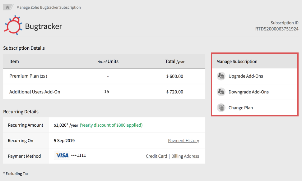Open the Billing Address link
The height and width of the screenshot is (181, 302).
click(x=185, y=156)
